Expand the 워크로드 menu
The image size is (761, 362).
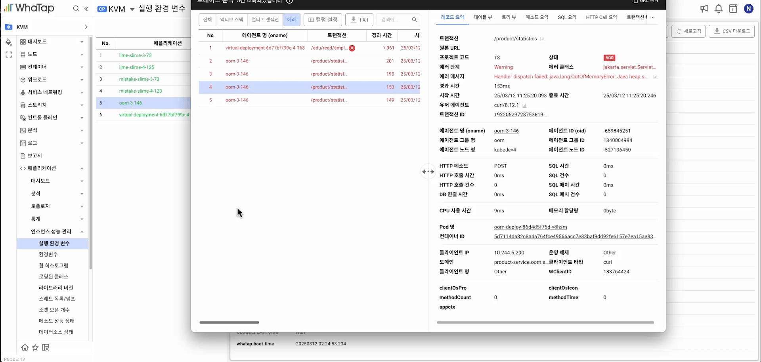52,80
